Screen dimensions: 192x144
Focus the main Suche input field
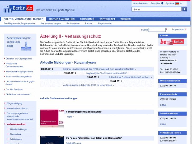point(157,9)
